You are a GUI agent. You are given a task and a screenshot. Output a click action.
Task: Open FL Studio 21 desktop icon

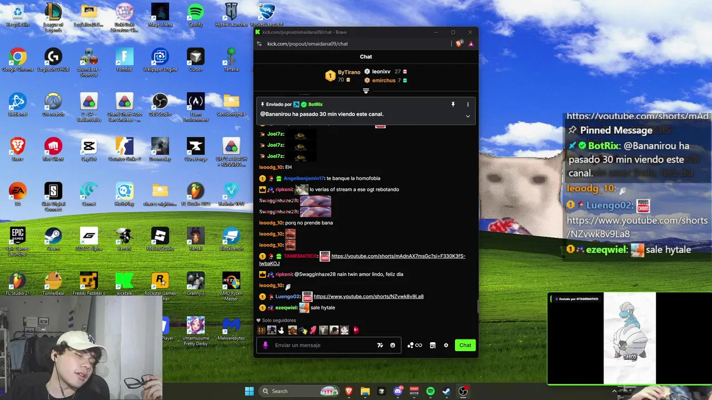point(18,283)
